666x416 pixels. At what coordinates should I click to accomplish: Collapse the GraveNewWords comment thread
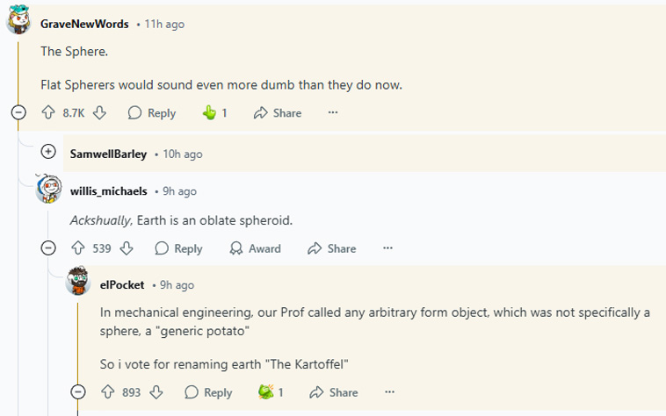point(18,112)
